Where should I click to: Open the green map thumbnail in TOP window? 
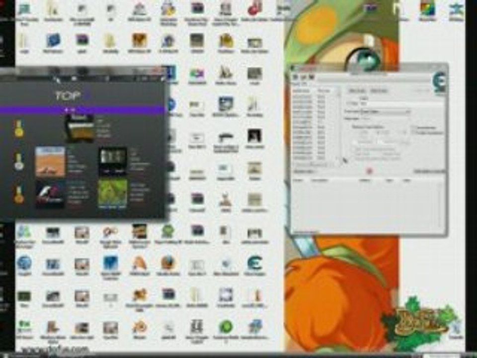tap(112, 193)
